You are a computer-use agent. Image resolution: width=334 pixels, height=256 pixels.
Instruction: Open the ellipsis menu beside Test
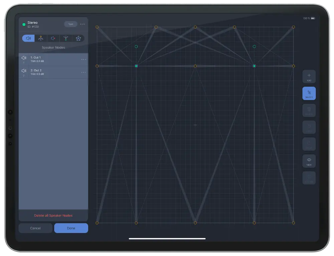82,24
